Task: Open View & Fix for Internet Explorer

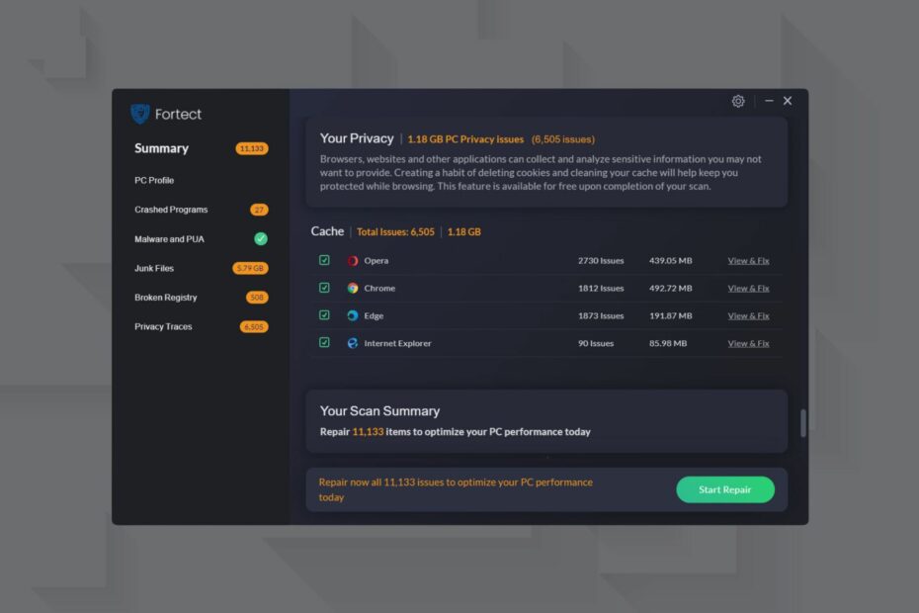Action: (748, 343)
